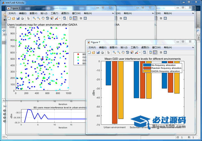Select Brush data tool in Figure 7
The image size is (202, 141).
click(136, 52)
